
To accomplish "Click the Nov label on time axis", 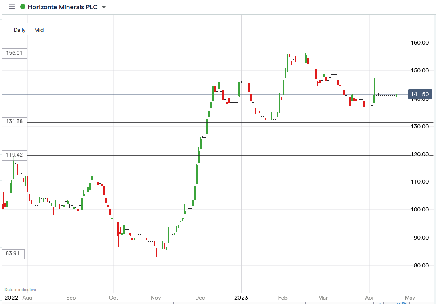I will (156, 298).
